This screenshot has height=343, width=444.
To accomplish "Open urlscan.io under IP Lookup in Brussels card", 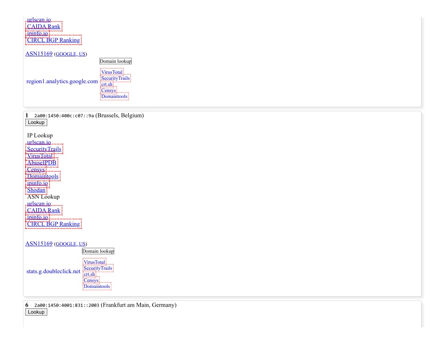I will pos(39,142).
